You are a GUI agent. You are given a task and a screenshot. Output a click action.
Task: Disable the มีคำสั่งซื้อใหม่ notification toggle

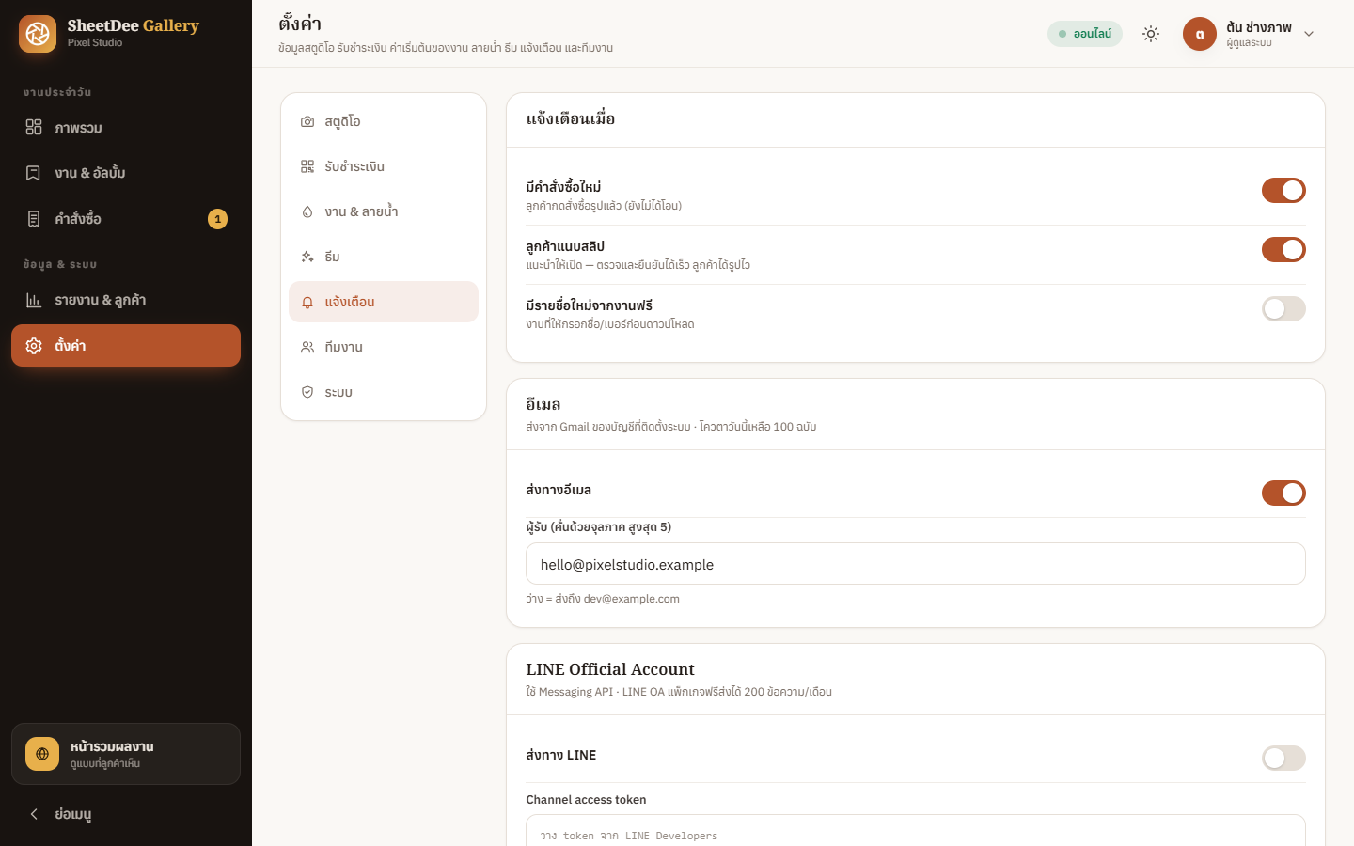tap(1283, 191)
